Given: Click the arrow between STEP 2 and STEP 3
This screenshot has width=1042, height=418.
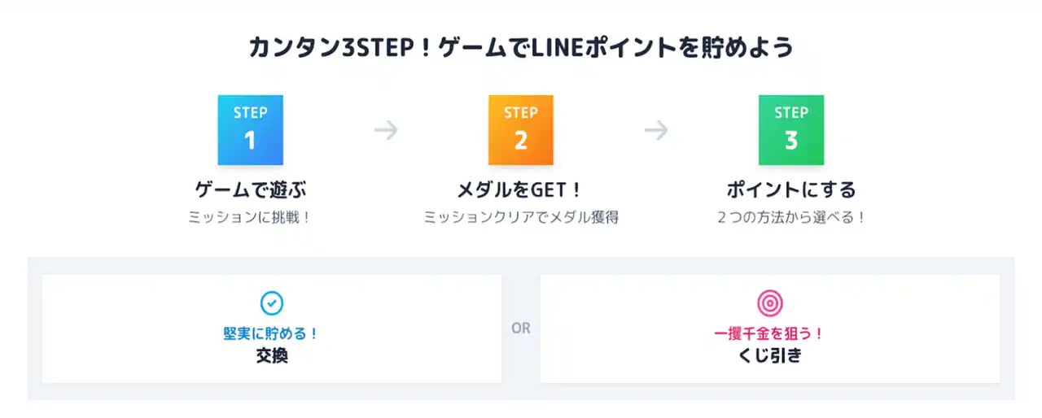Looking at the screenshot, I should click(x=656, y=130).
